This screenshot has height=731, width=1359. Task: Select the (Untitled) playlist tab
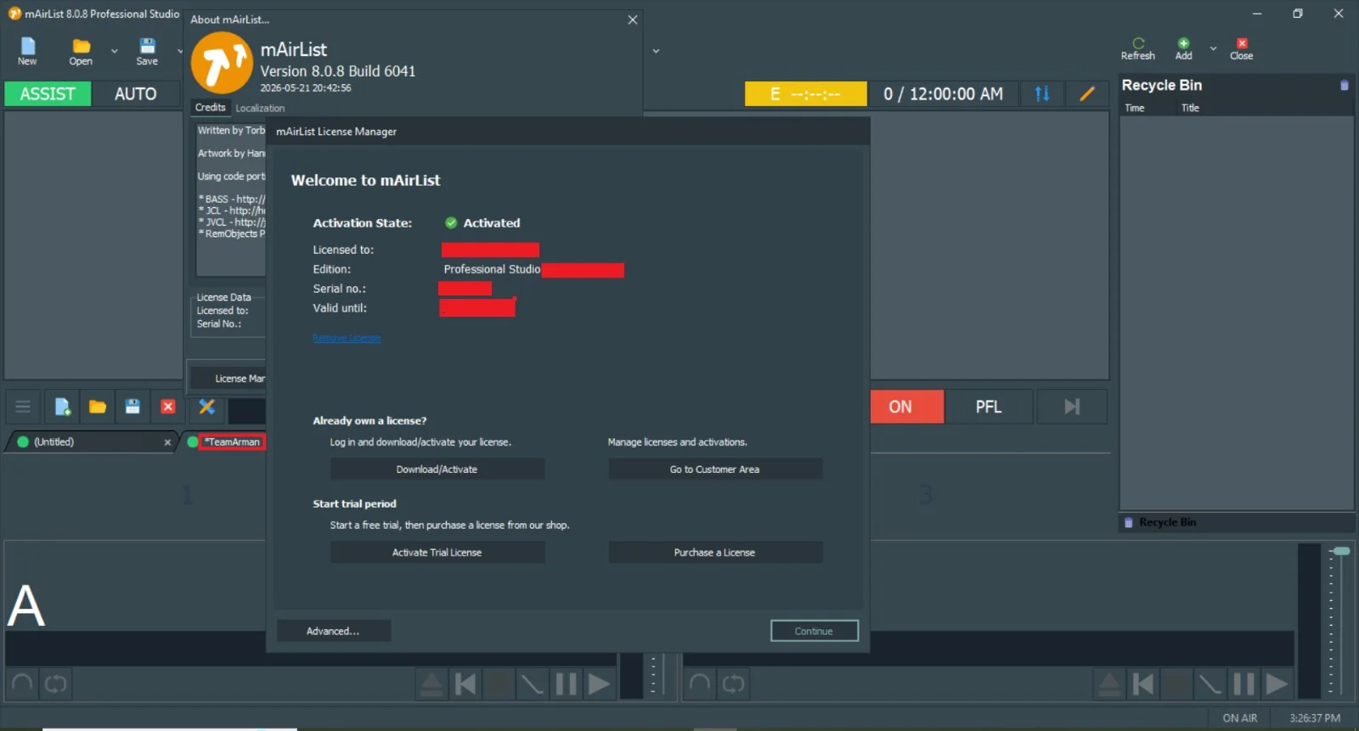(91, 441)
